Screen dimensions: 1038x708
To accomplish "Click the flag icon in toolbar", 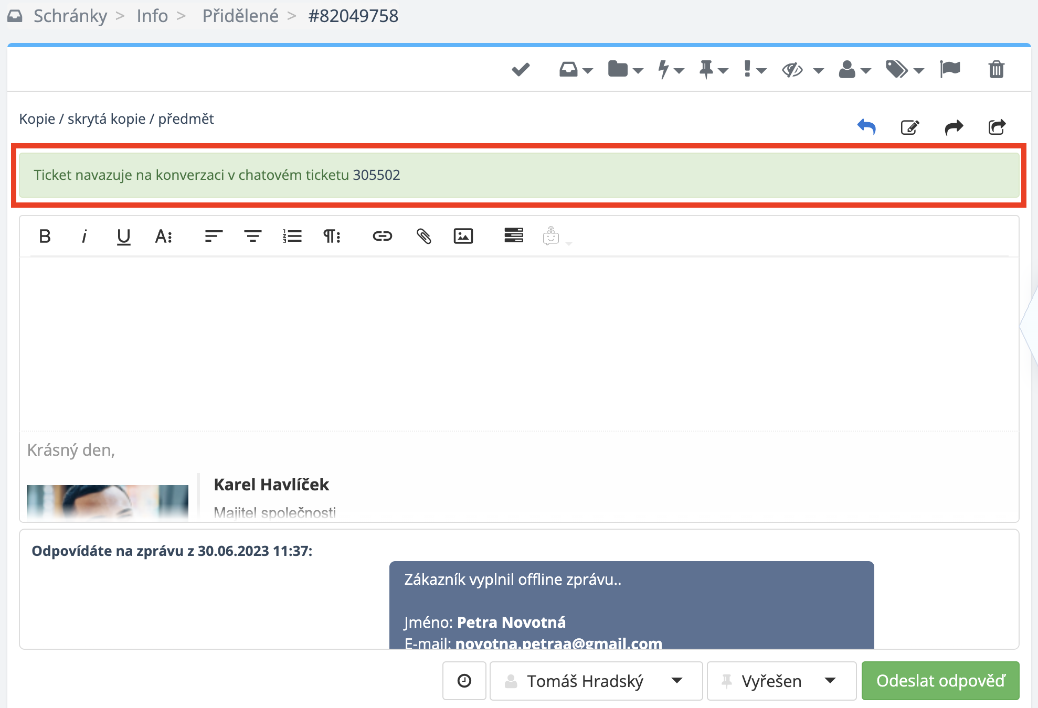I will tap(950, 69).
